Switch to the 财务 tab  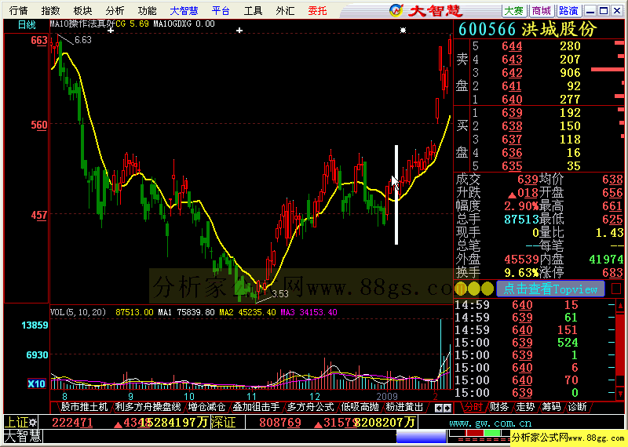(499, 407)
